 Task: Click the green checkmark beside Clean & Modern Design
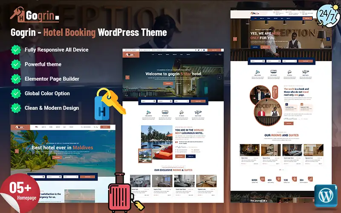(16, 108)
